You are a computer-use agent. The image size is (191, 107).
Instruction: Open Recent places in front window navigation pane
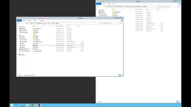click(24, 32)
